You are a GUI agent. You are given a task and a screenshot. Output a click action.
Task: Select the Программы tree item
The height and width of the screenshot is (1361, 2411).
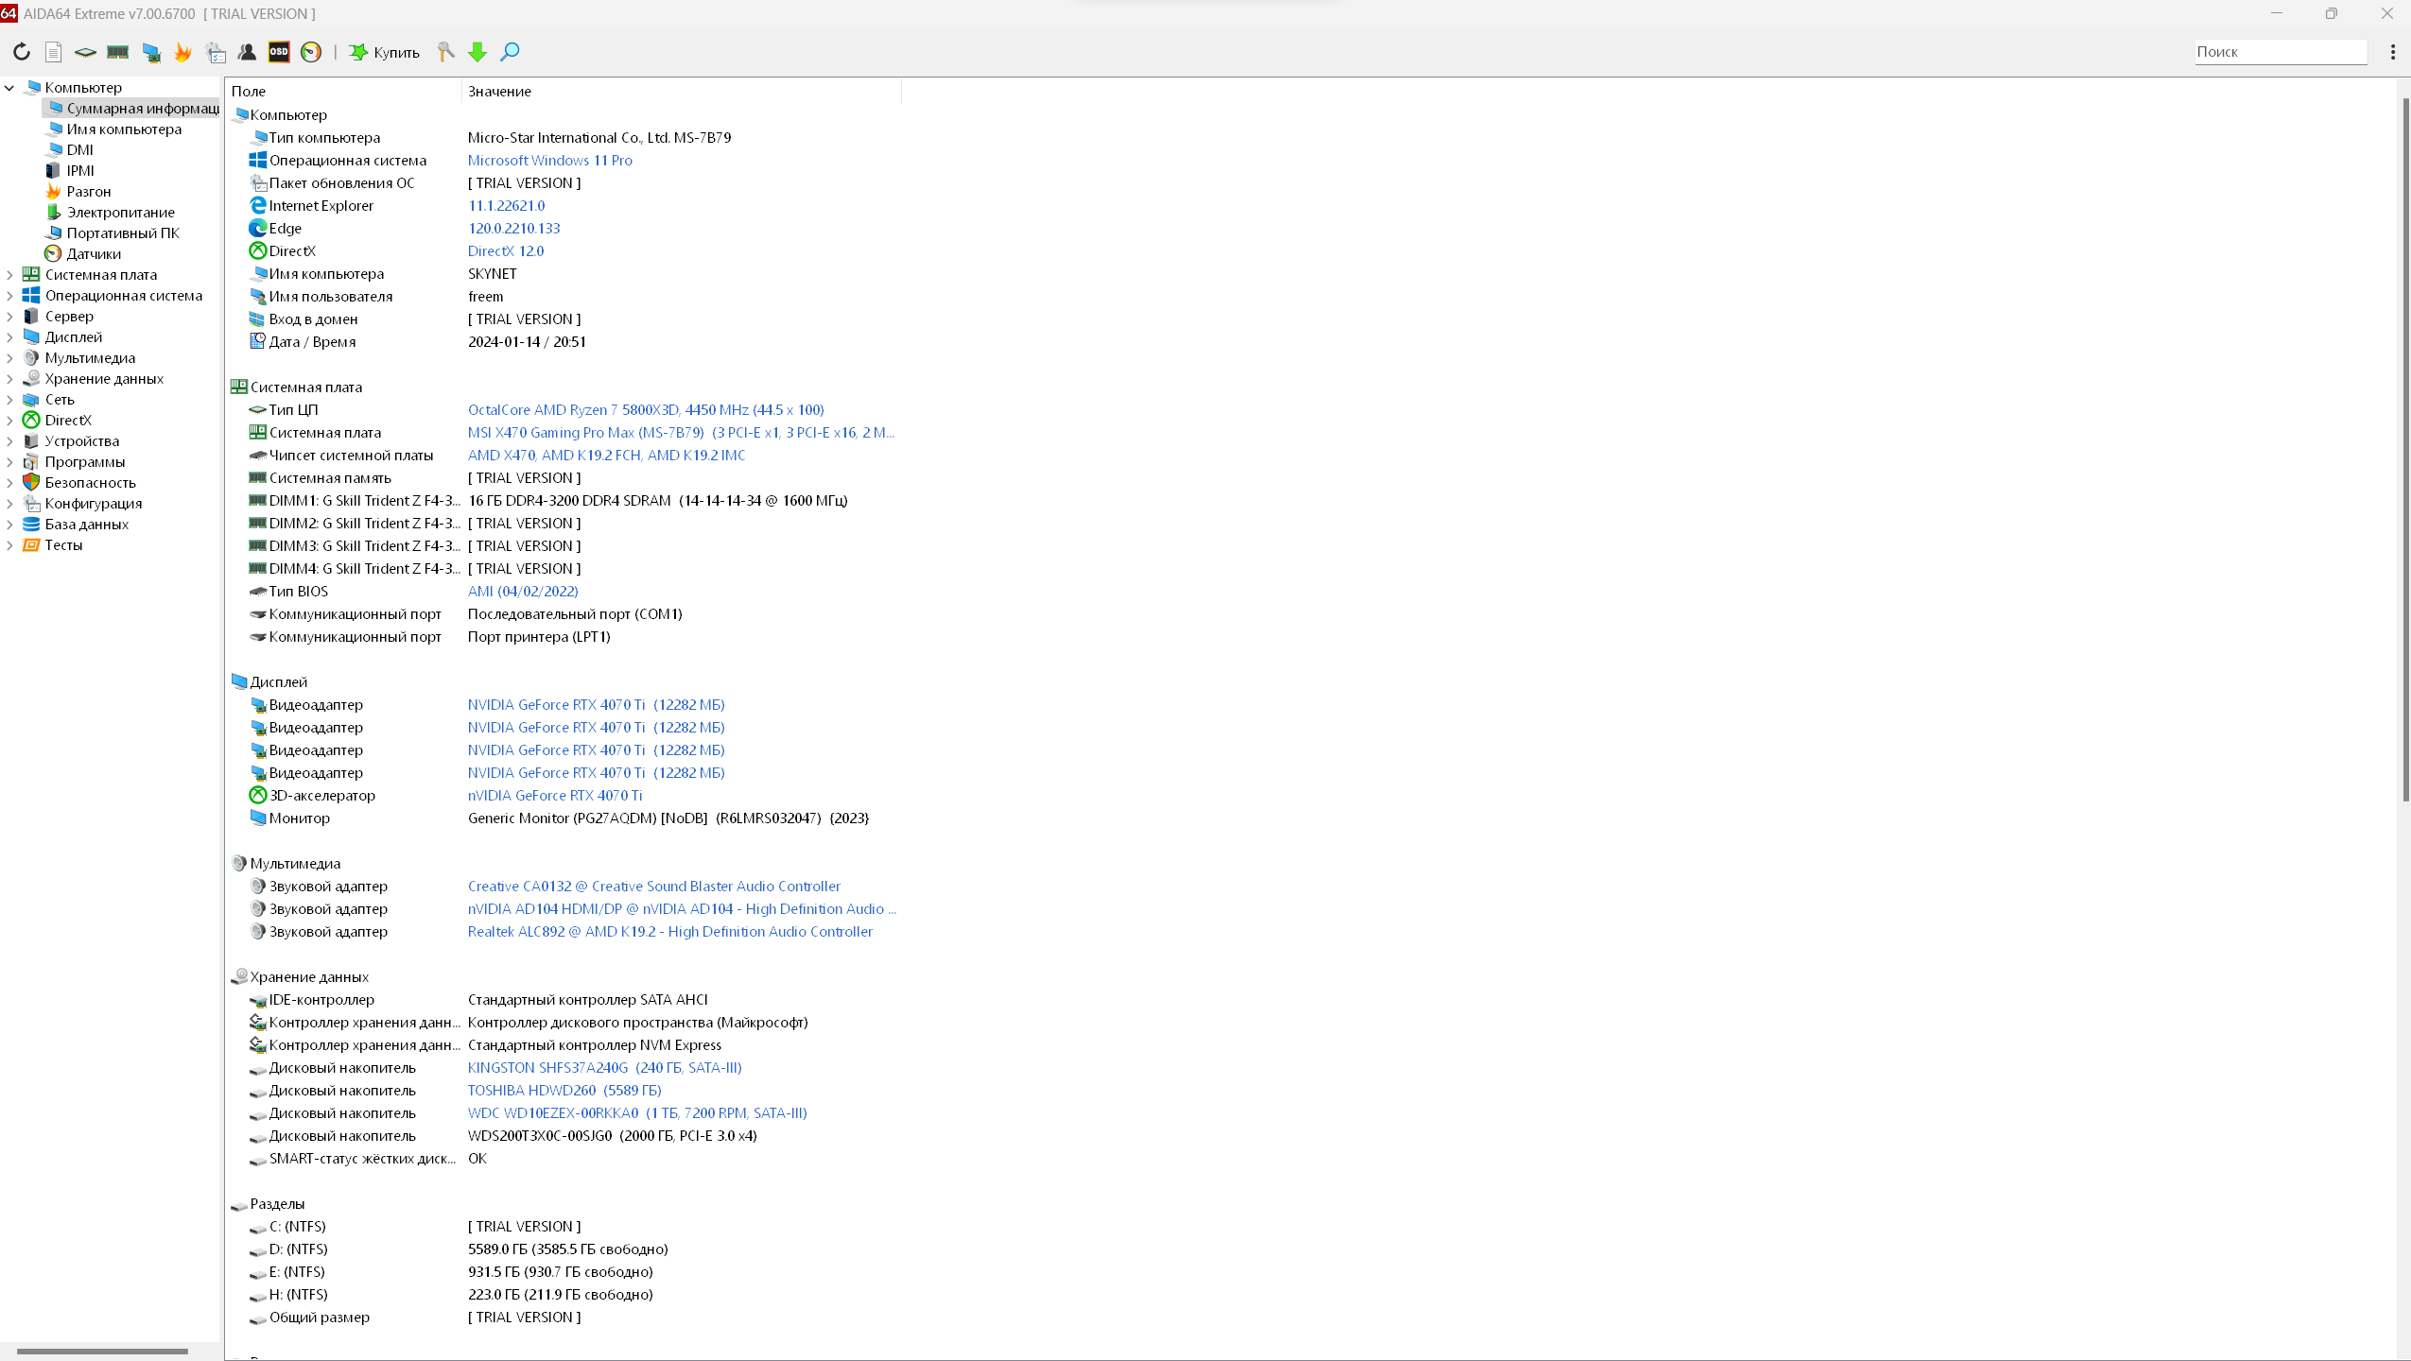pyautogui.click(x=85, y=462)
